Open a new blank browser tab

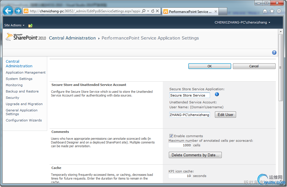[x=223, y=11]
